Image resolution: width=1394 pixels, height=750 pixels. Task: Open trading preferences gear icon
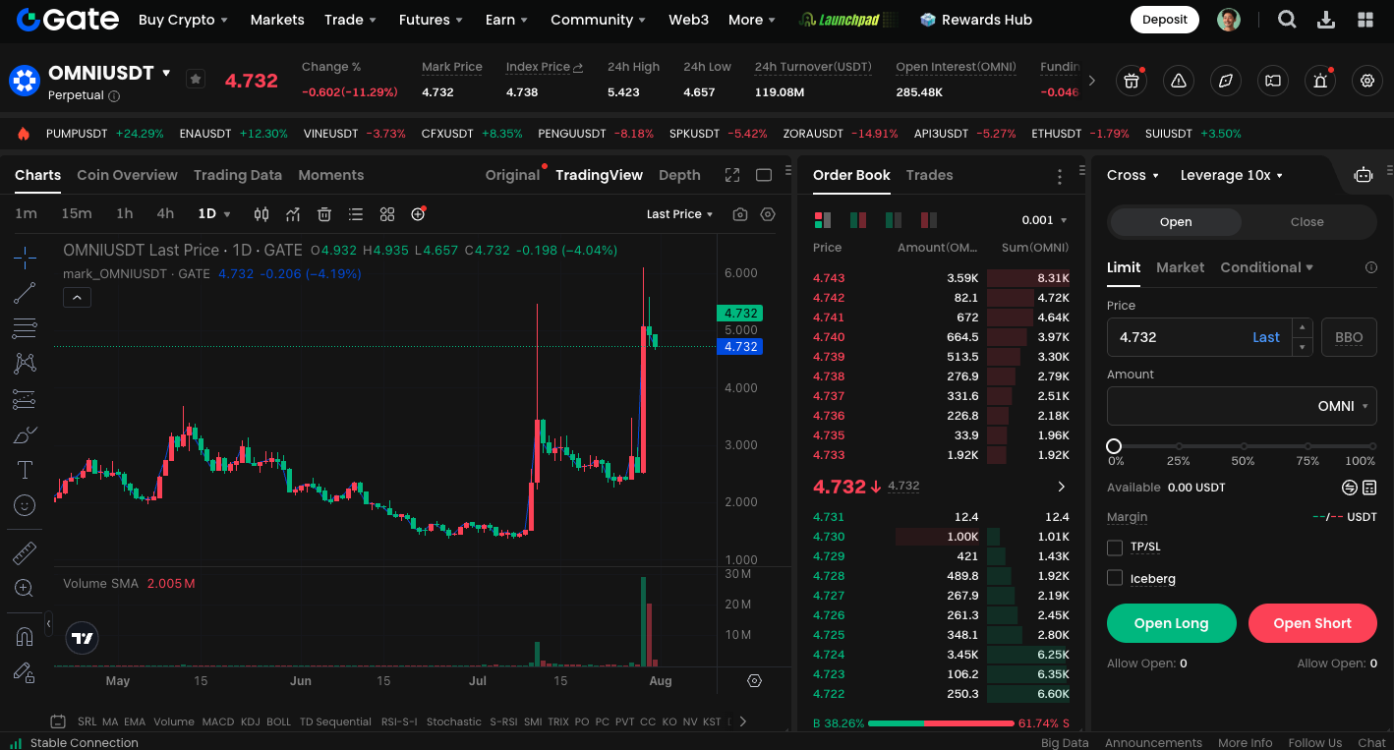1367,81
